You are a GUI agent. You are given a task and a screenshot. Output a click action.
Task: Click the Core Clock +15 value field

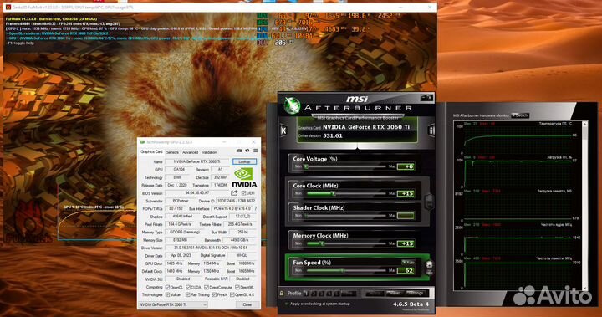pos(406,193)
